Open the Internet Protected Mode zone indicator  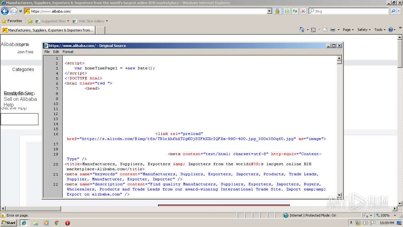[310, 215]
